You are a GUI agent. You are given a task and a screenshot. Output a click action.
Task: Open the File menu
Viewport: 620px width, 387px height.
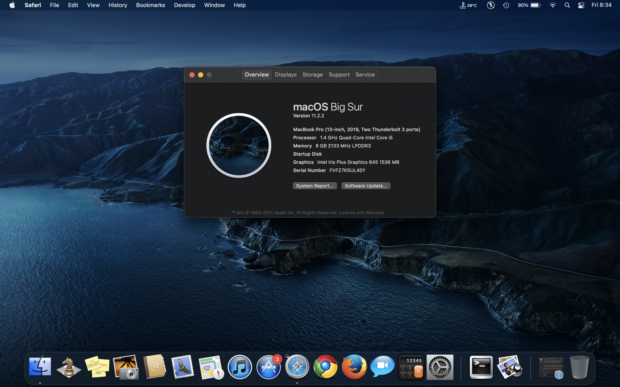point(55,5)
